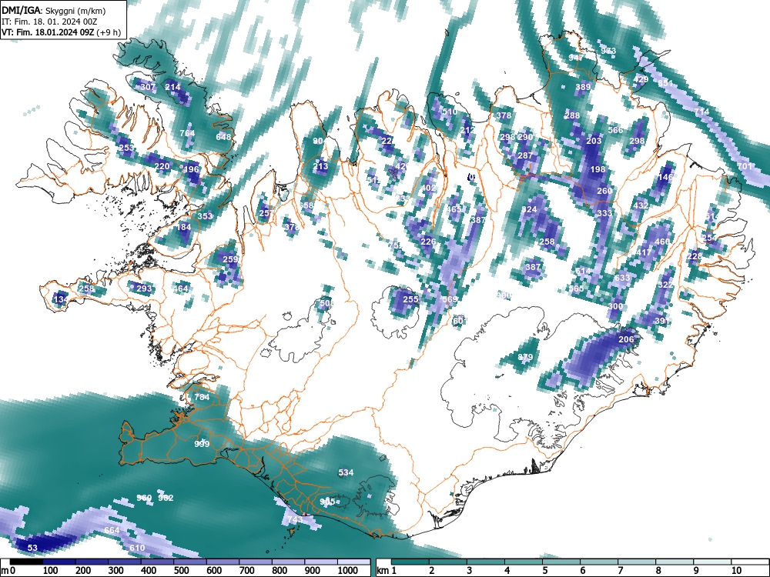Screen dimensions: 770x577
Task: Click the "10" label on kilometer scale
Action: tap(736, 571)
